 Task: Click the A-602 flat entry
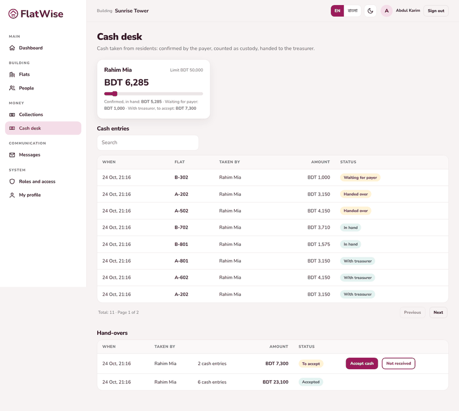pos(181,278)
